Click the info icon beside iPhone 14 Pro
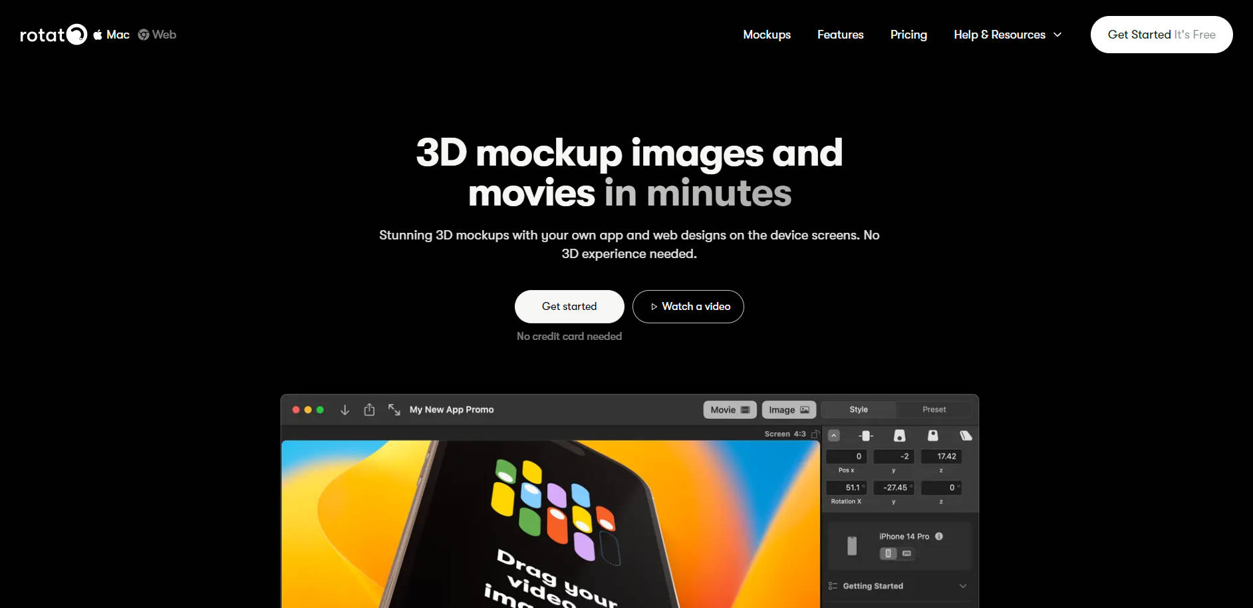The width and height of the screenshot is (1253, 608). tap(939, 536)
